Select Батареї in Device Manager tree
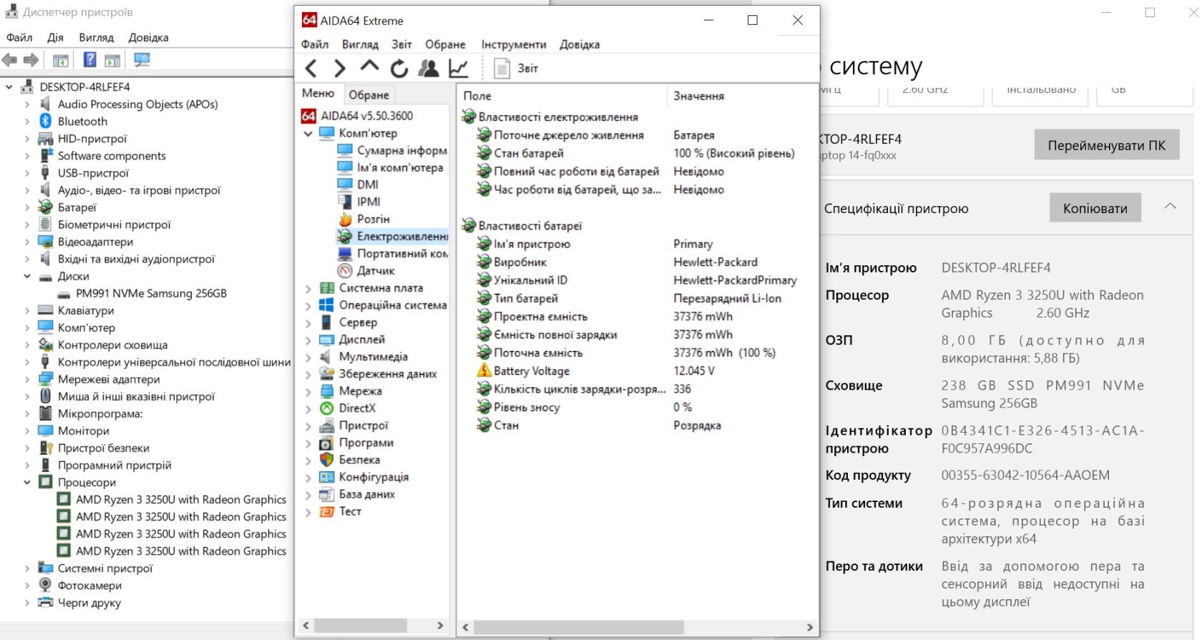The height and width of the screenshot is (640, 1202). pos(77,207)
